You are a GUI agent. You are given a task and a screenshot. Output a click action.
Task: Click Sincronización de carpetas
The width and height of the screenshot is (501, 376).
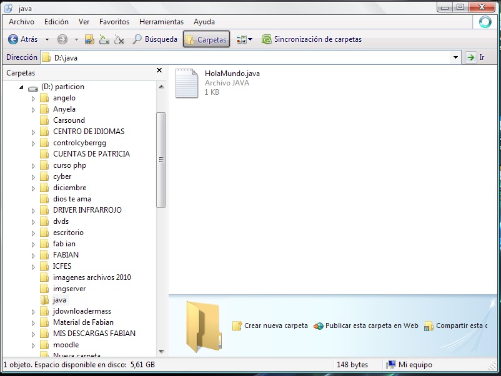pos(312,39)
